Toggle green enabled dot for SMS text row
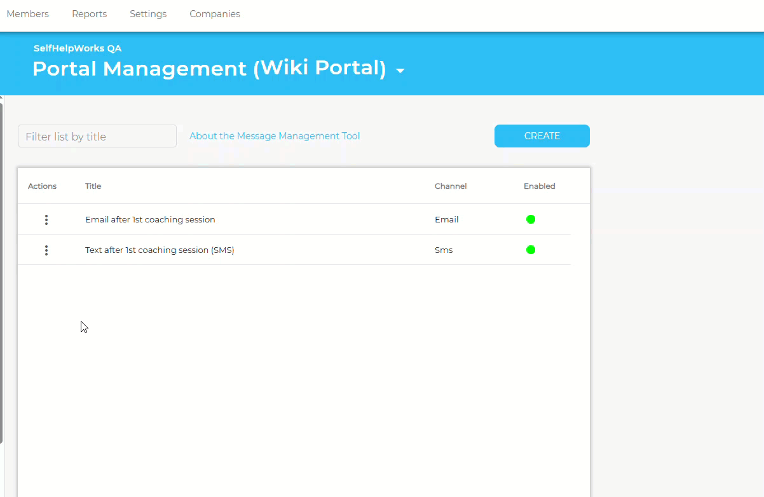The height and width of the screenshot is (497, 764). coord(531,250)
